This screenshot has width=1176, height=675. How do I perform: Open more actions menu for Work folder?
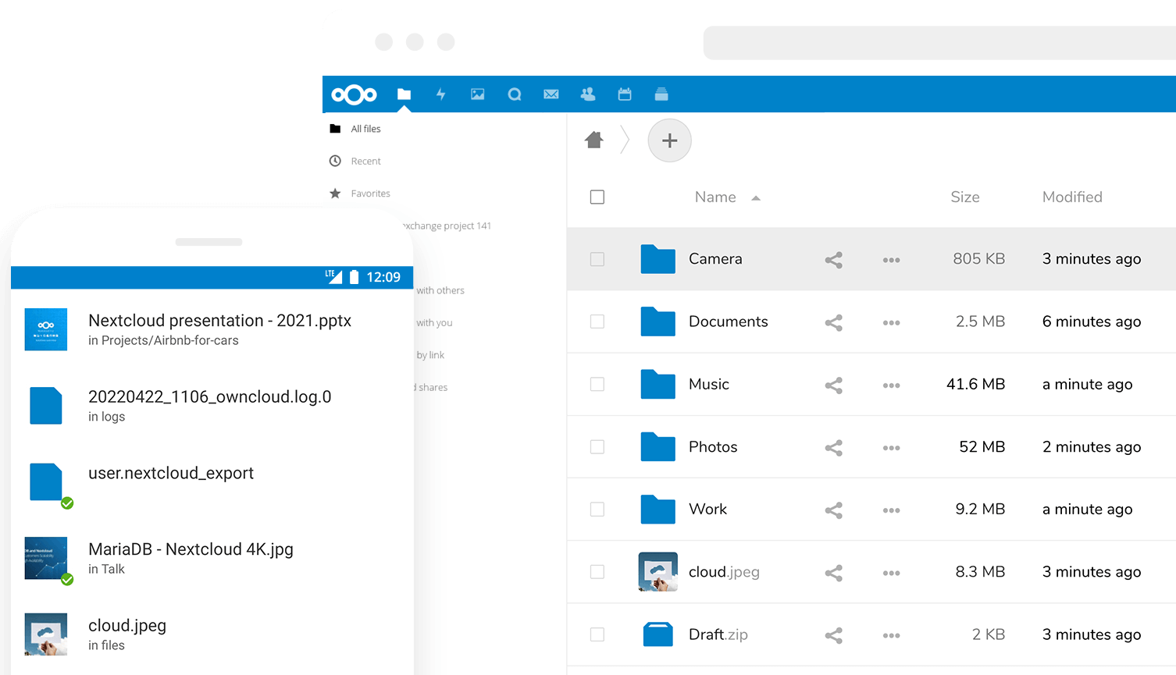(892, 510)
